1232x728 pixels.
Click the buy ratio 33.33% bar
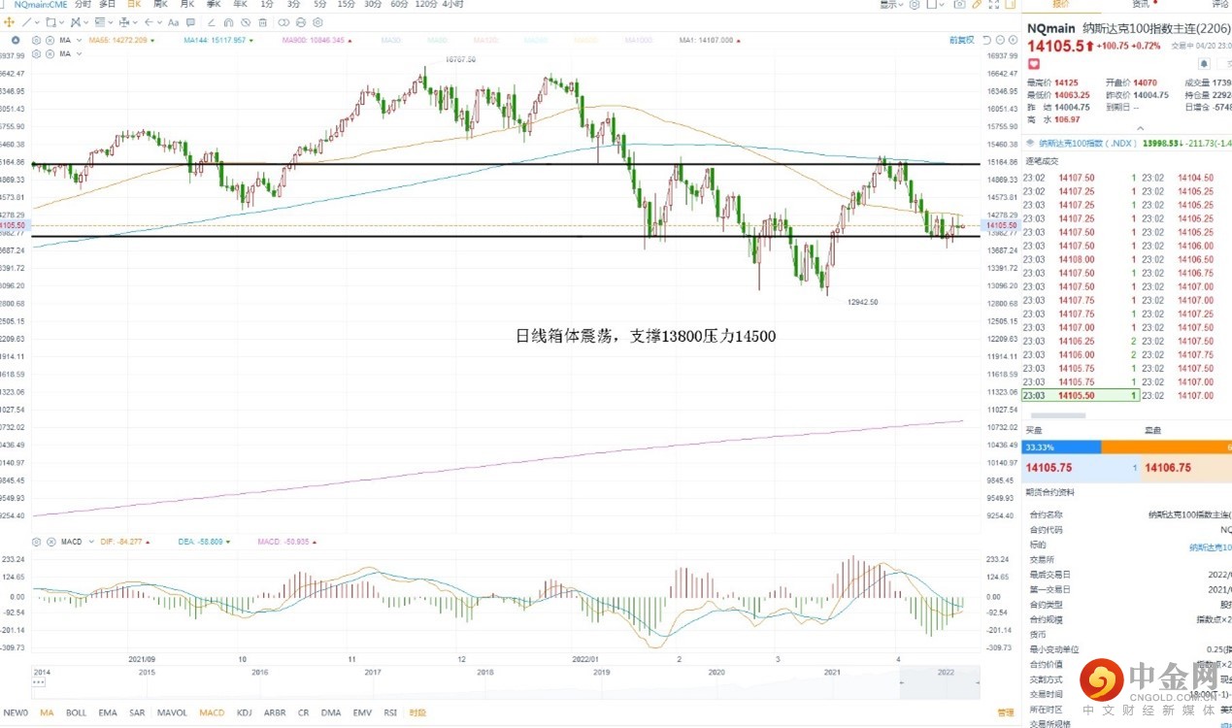1062,447
